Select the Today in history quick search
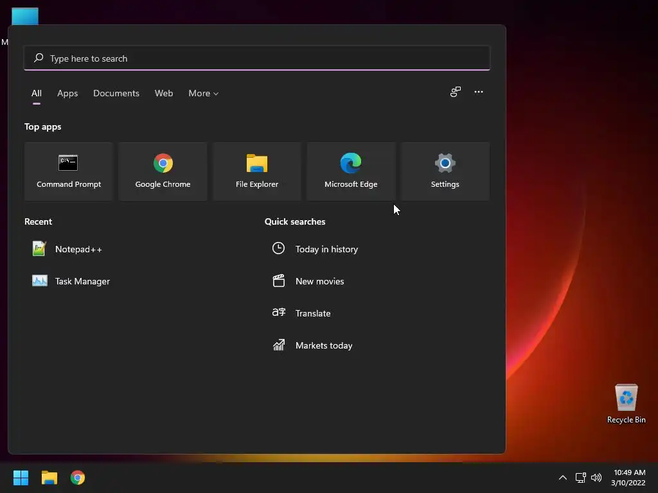 pos(315,249)
